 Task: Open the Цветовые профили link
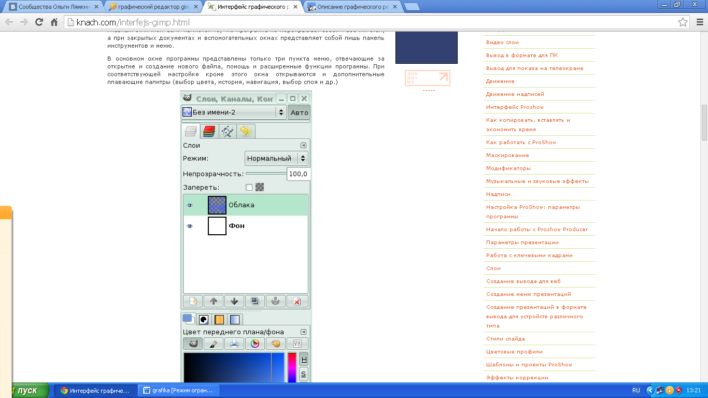click(x=514, y=352)
